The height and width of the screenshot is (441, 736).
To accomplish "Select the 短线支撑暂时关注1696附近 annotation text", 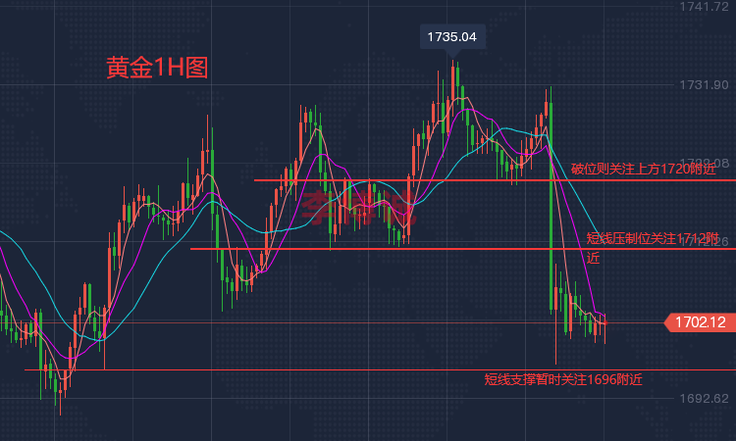I will (x=563, y=379).
